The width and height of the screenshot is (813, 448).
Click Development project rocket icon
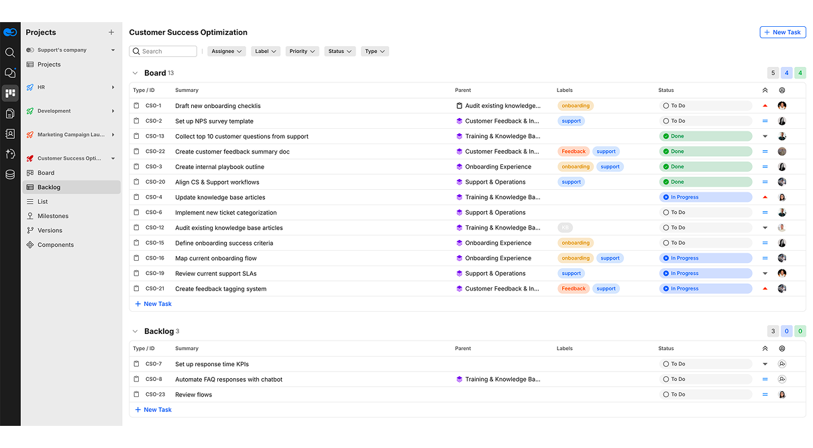pyautogui.click(x=30, y=111)
